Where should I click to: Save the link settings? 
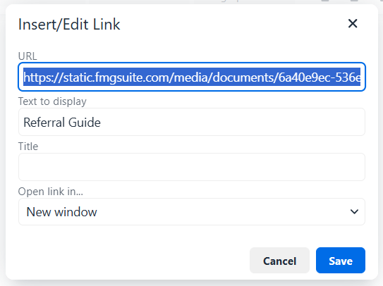click(x=341, y=261)
